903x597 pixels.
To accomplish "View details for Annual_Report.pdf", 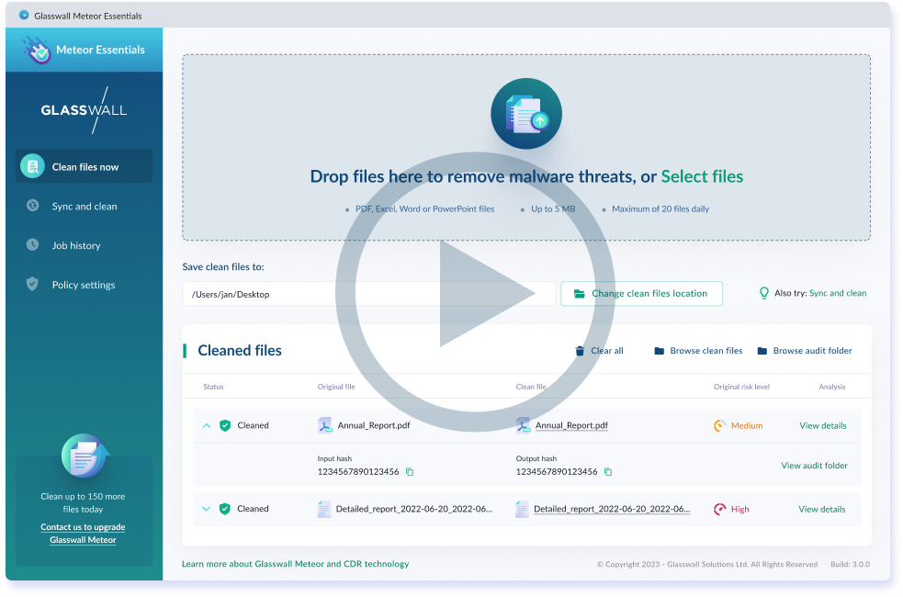I will tap(823, 425).
